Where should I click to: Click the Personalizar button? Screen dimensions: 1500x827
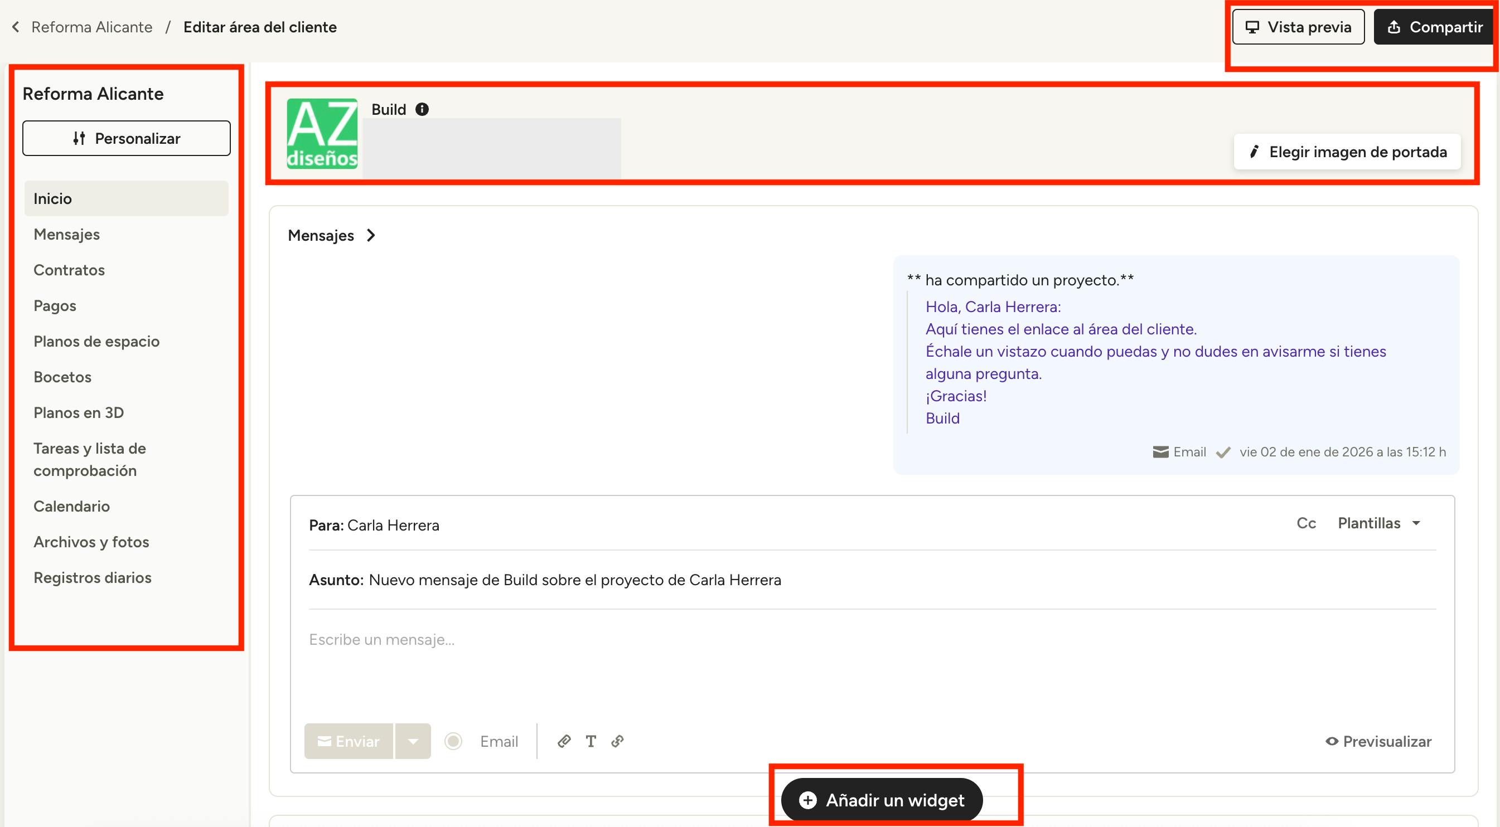tap(127, 138)
